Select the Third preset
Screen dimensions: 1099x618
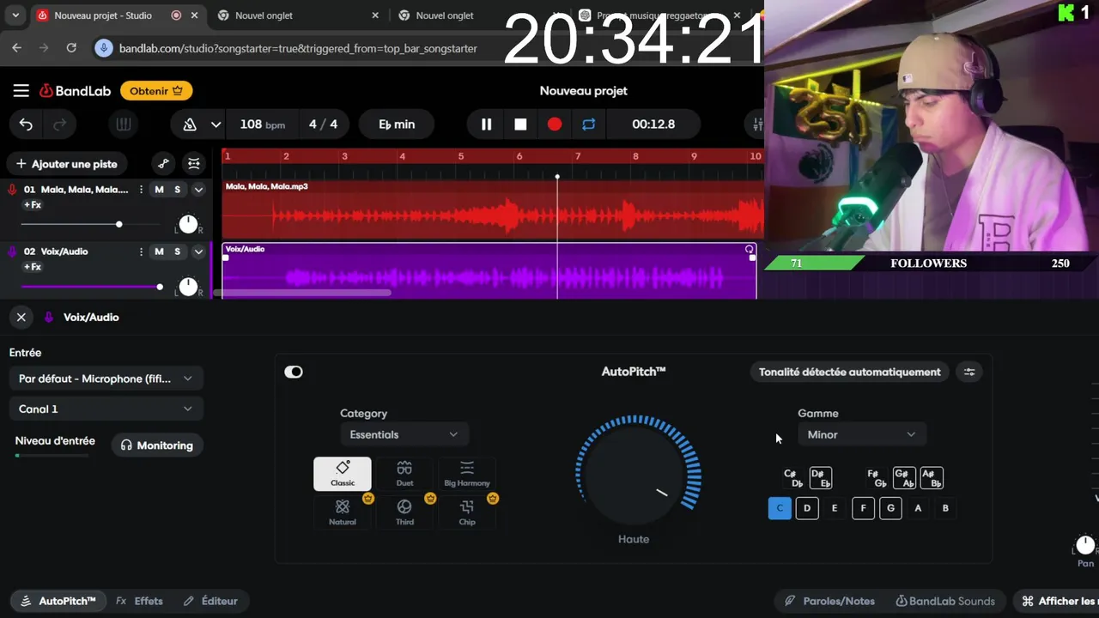[x=404, y=512]
